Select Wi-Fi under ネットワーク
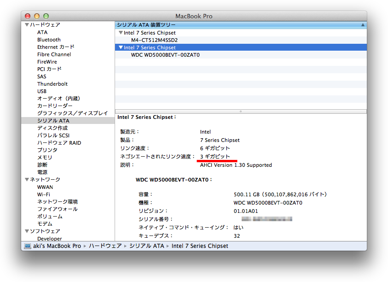Image resolution: width=388 pixels, height=282 pixels. click(x=44, y=194)
